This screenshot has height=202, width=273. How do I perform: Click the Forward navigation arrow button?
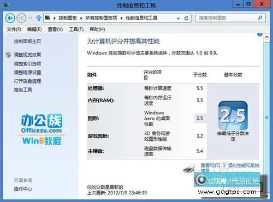tap(21, 18)
